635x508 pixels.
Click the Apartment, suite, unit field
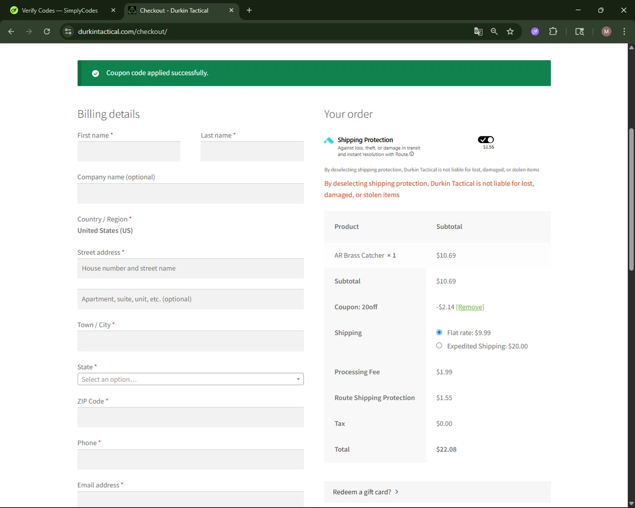point(190,299)
